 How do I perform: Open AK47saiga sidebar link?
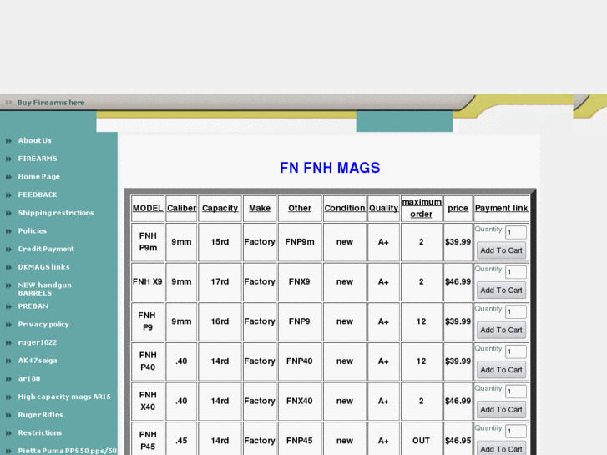pos(38,361)
